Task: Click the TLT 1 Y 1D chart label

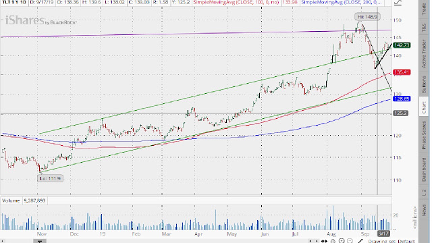Action: [x=14, y=2]
